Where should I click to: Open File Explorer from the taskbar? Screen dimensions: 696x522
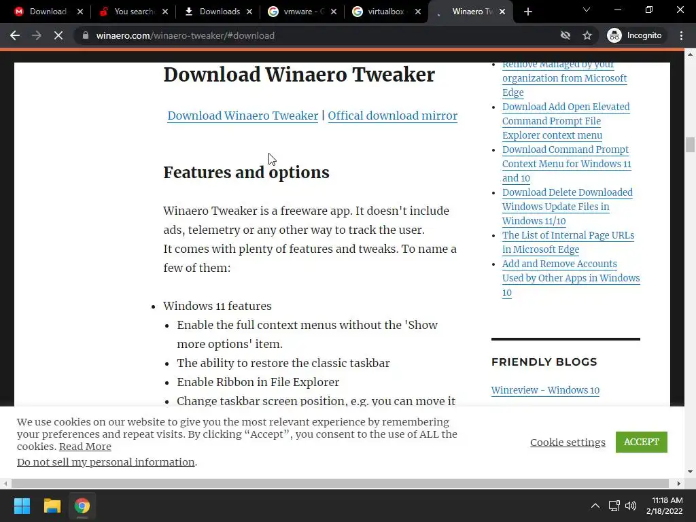[52, 506]
